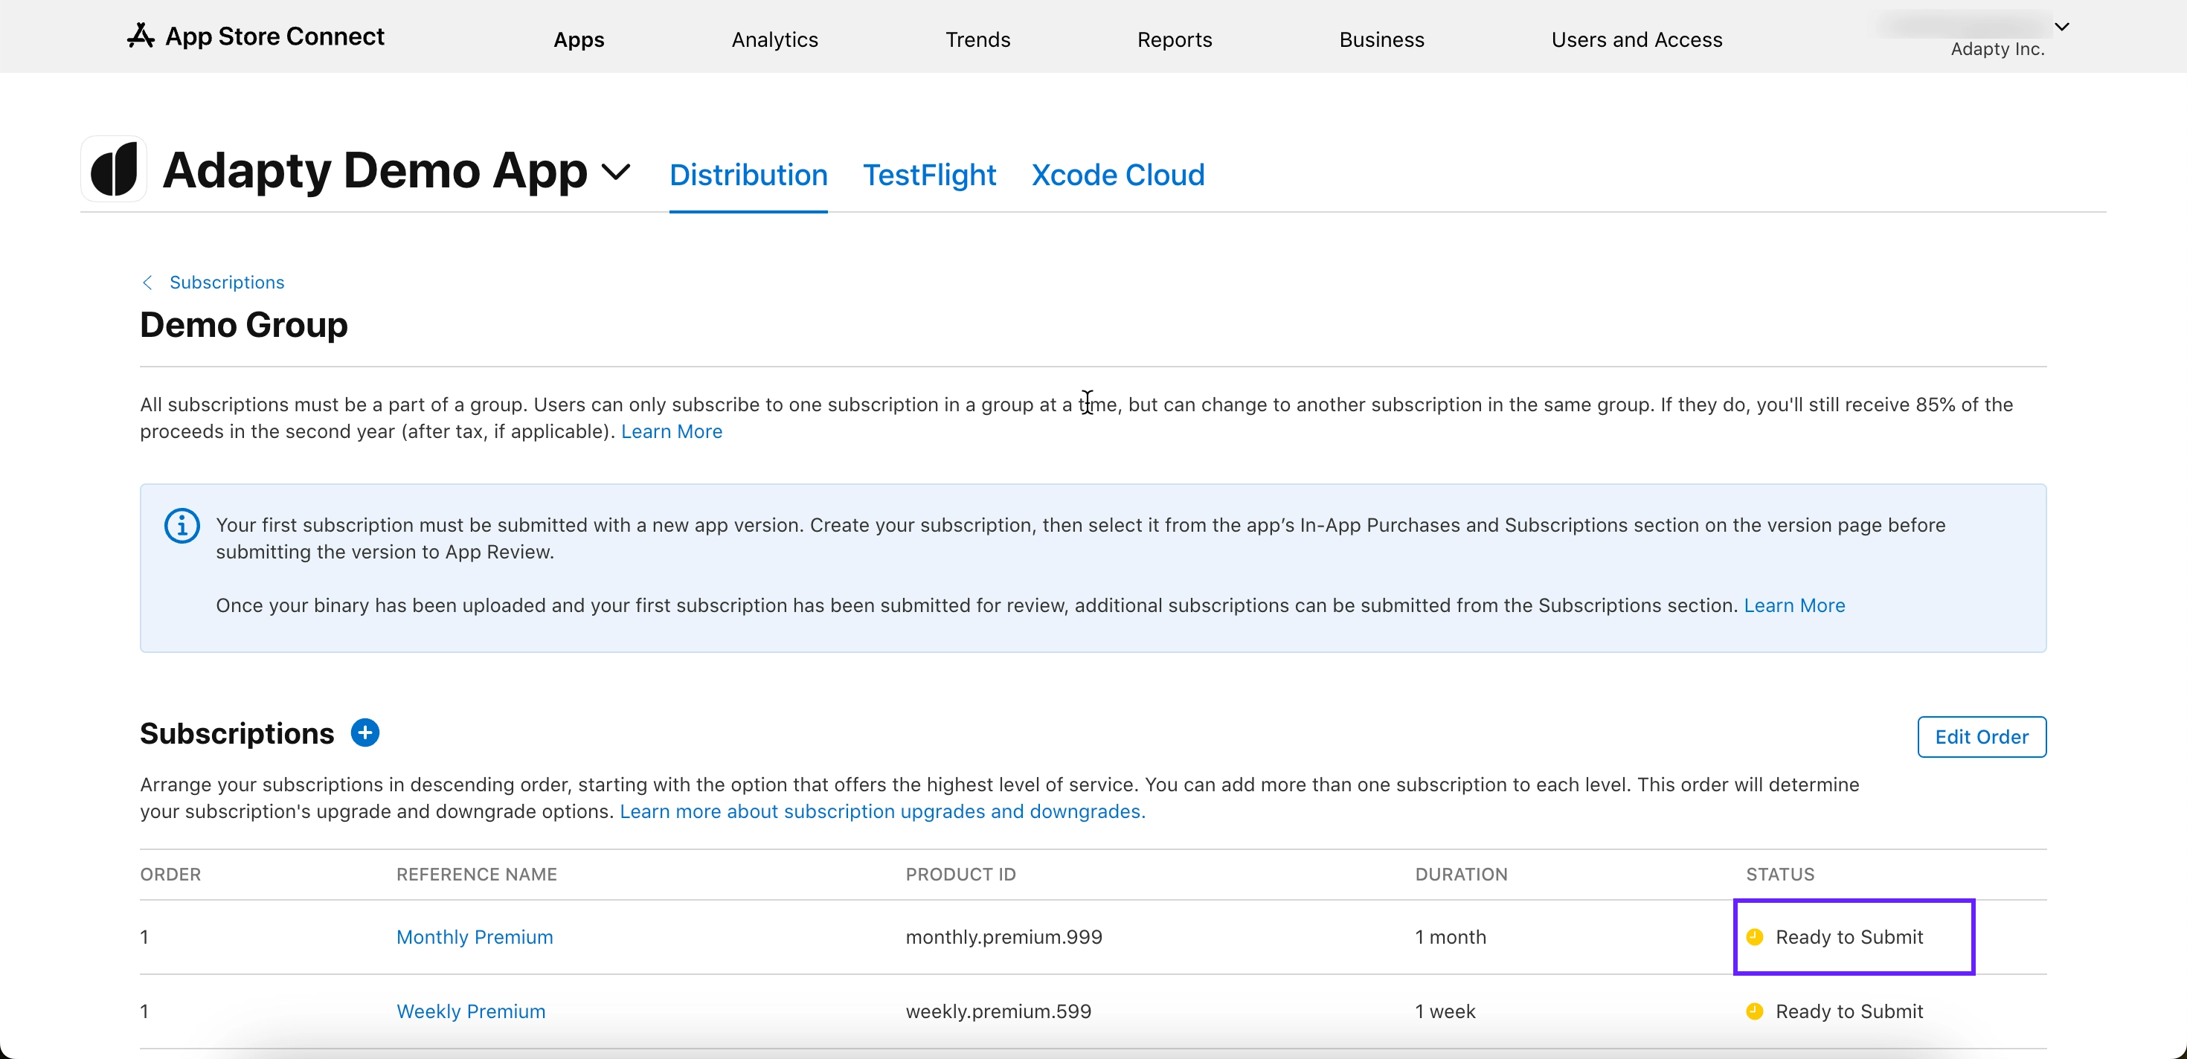The width and height of the screenshot is (2187, 1059).
Task: Open the Monthly Premium subscription
Action: coord(474,937)
